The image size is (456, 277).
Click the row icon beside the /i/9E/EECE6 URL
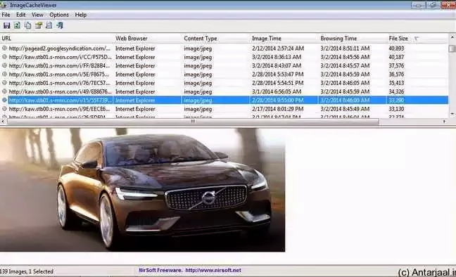click(4, 109)
